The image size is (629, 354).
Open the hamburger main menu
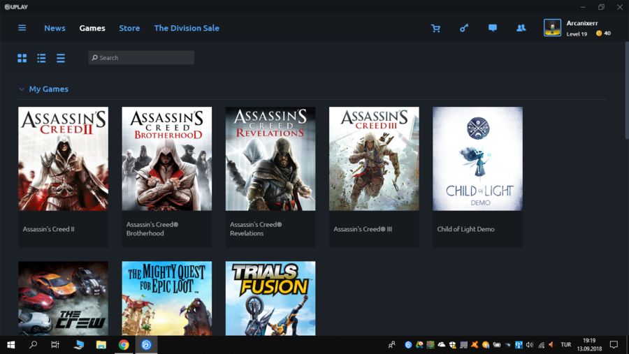22,28
